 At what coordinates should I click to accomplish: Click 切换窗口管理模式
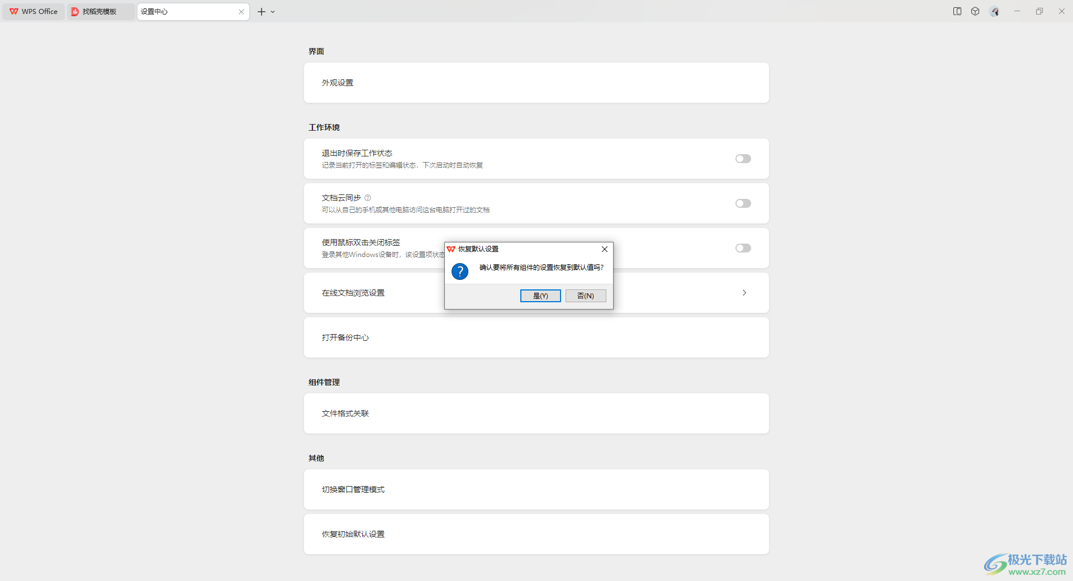536,489
